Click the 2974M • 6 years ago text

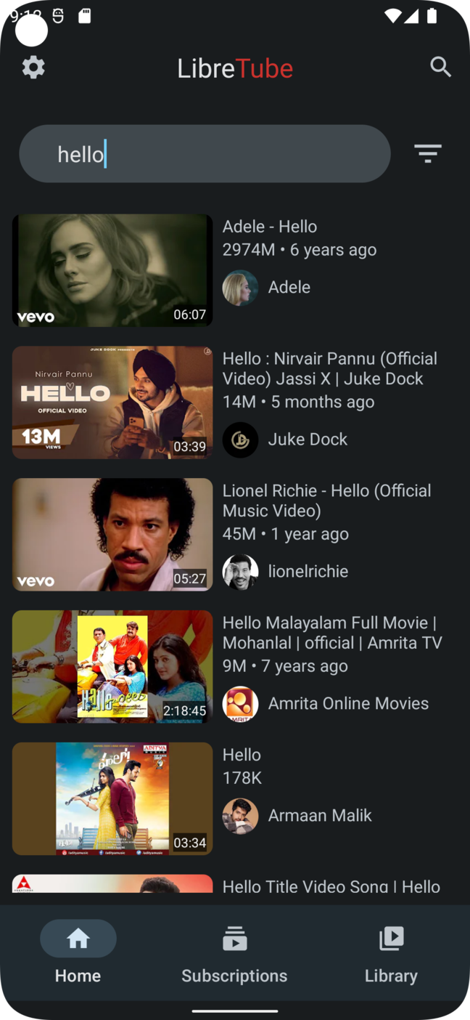[x=300, y=250]
